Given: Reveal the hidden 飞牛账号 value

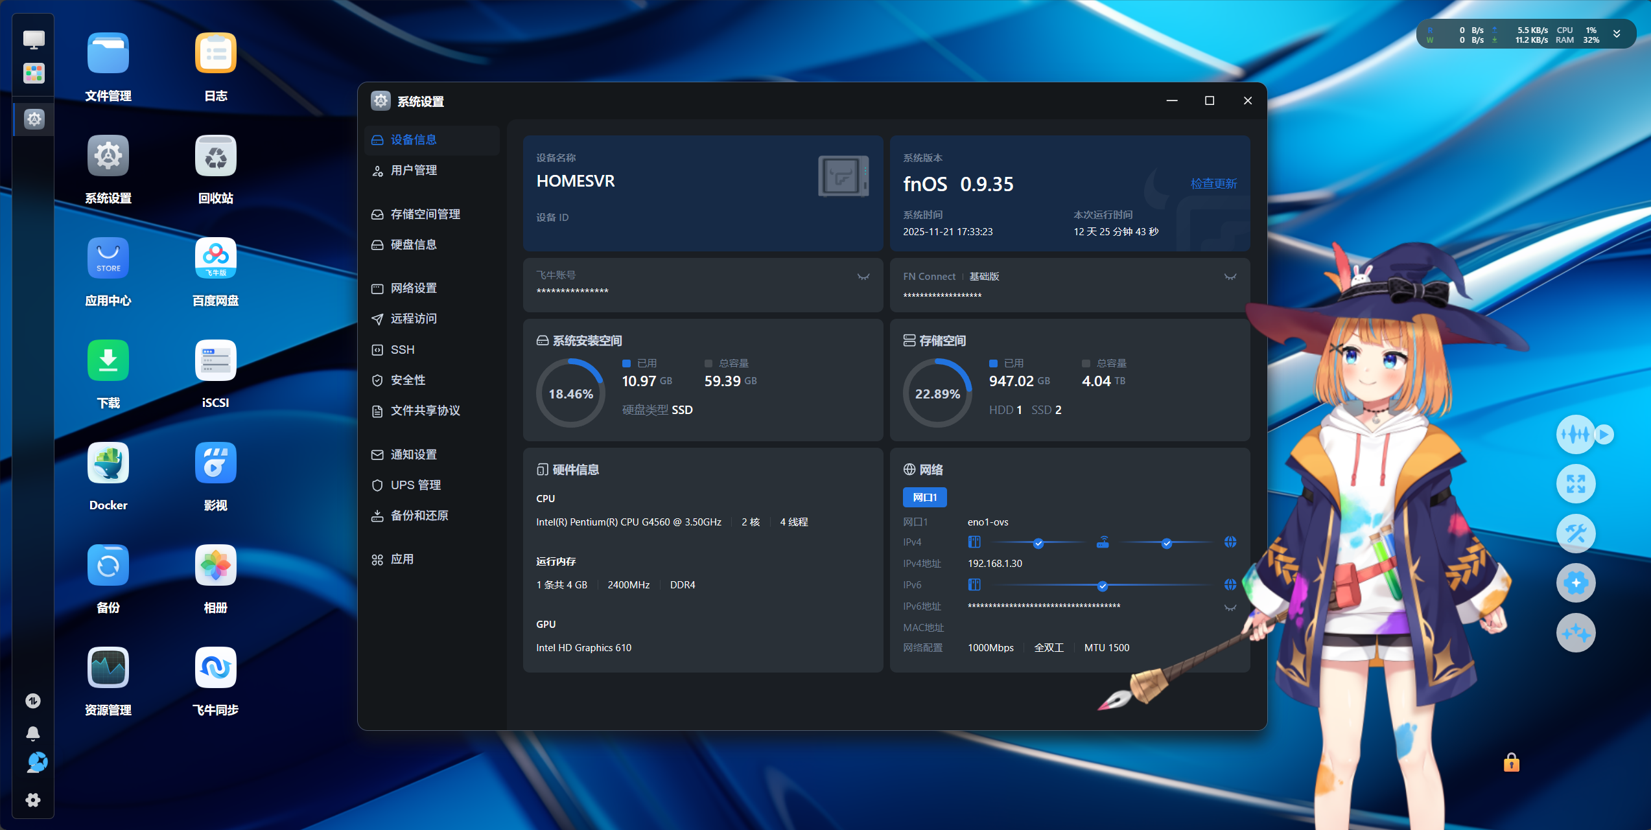Looking at the screenshot, I should click(x=863, y=277).
